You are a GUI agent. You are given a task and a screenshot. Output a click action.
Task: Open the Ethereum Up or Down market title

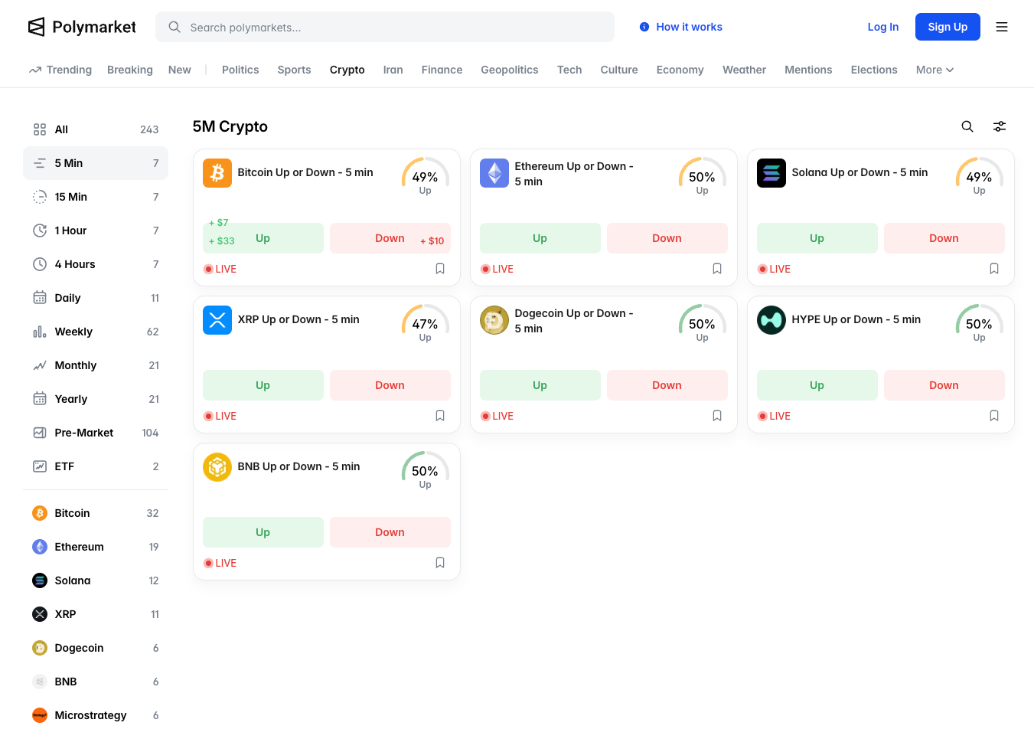point(574,174)
